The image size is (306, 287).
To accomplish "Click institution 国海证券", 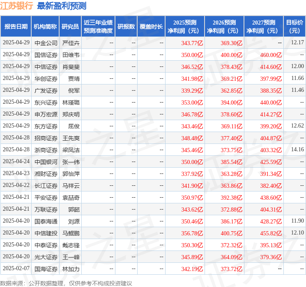I will [x=46, y=269].
